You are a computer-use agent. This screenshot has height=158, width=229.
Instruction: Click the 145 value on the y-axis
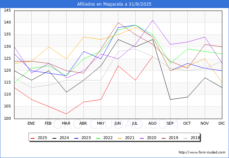7,11
